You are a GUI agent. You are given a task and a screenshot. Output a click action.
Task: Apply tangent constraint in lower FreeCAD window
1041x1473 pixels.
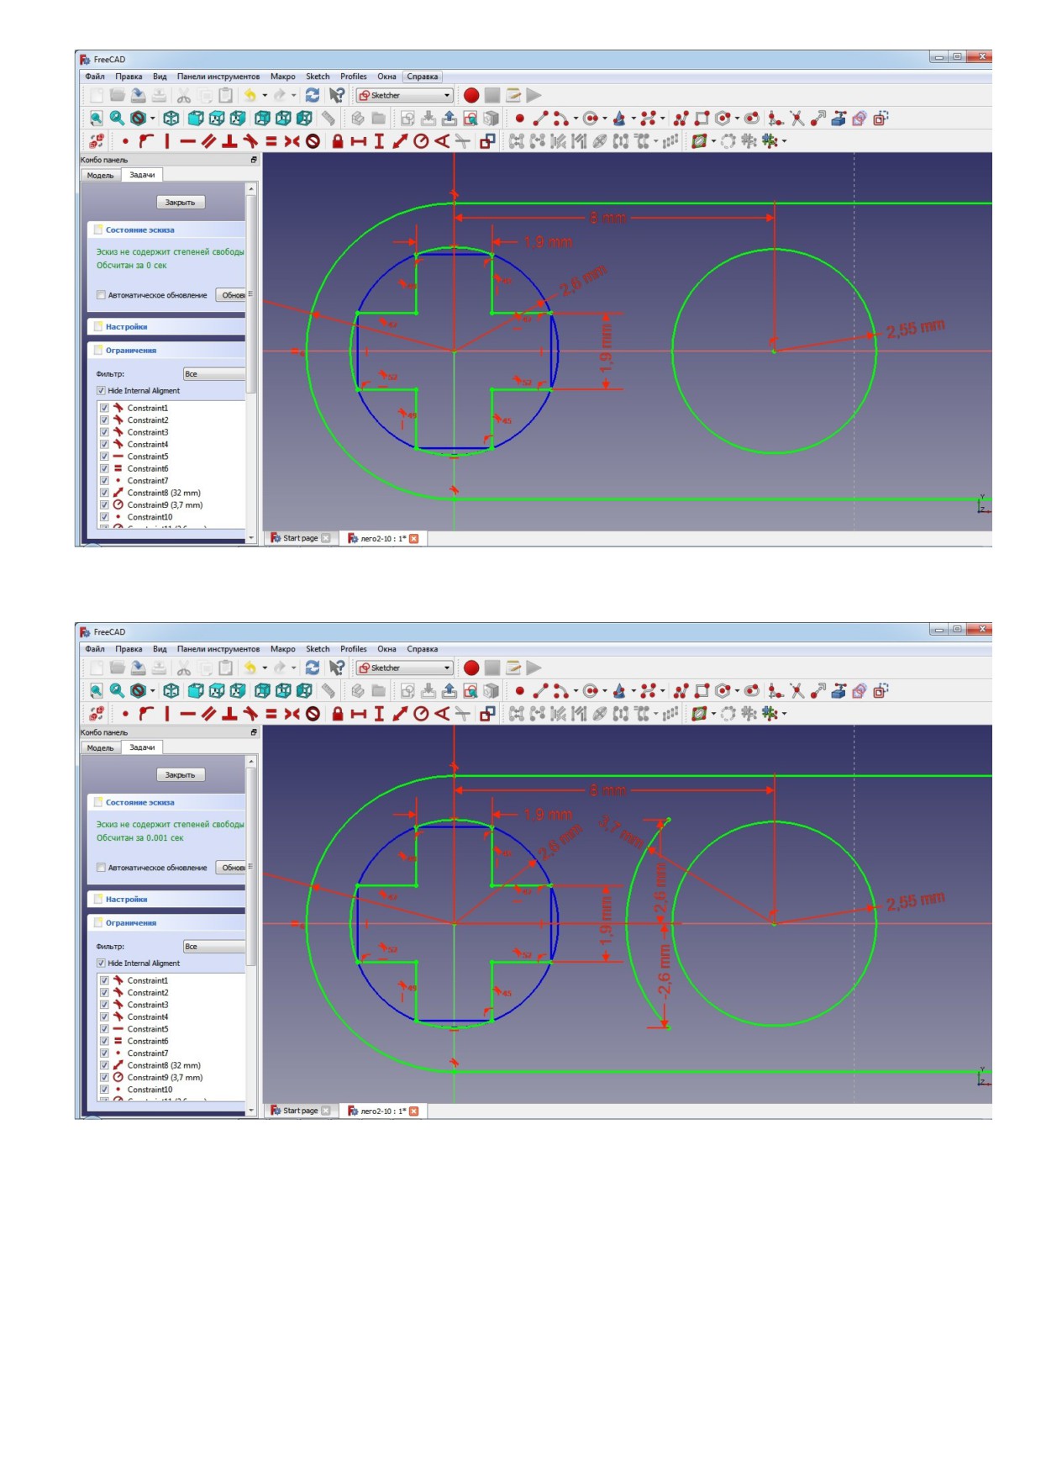[250, 714]
